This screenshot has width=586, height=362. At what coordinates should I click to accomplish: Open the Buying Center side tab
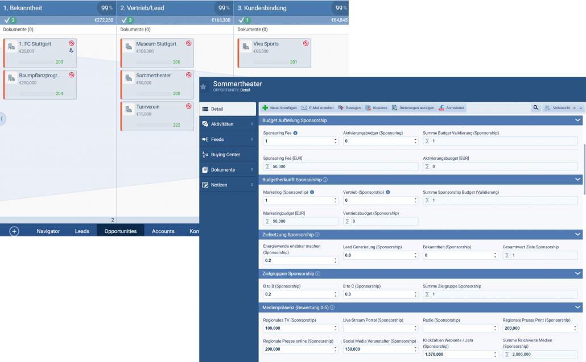click(x=225, y=155)
